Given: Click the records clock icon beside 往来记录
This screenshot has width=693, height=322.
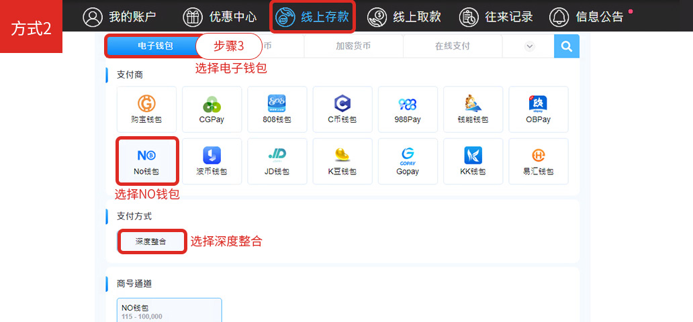Looking at the screenshot, I should (469, 17).
